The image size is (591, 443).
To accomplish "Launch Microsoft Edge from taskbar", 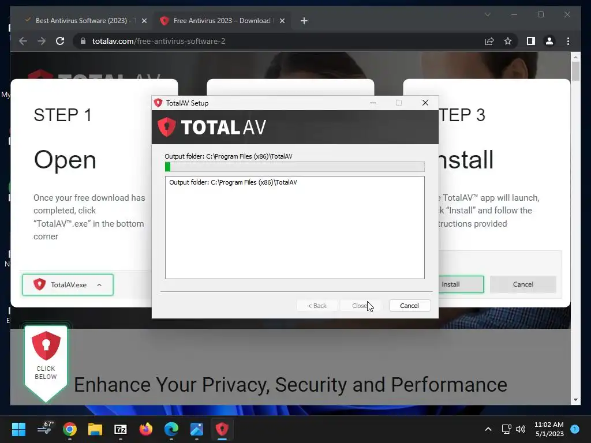I will [171, 429].
